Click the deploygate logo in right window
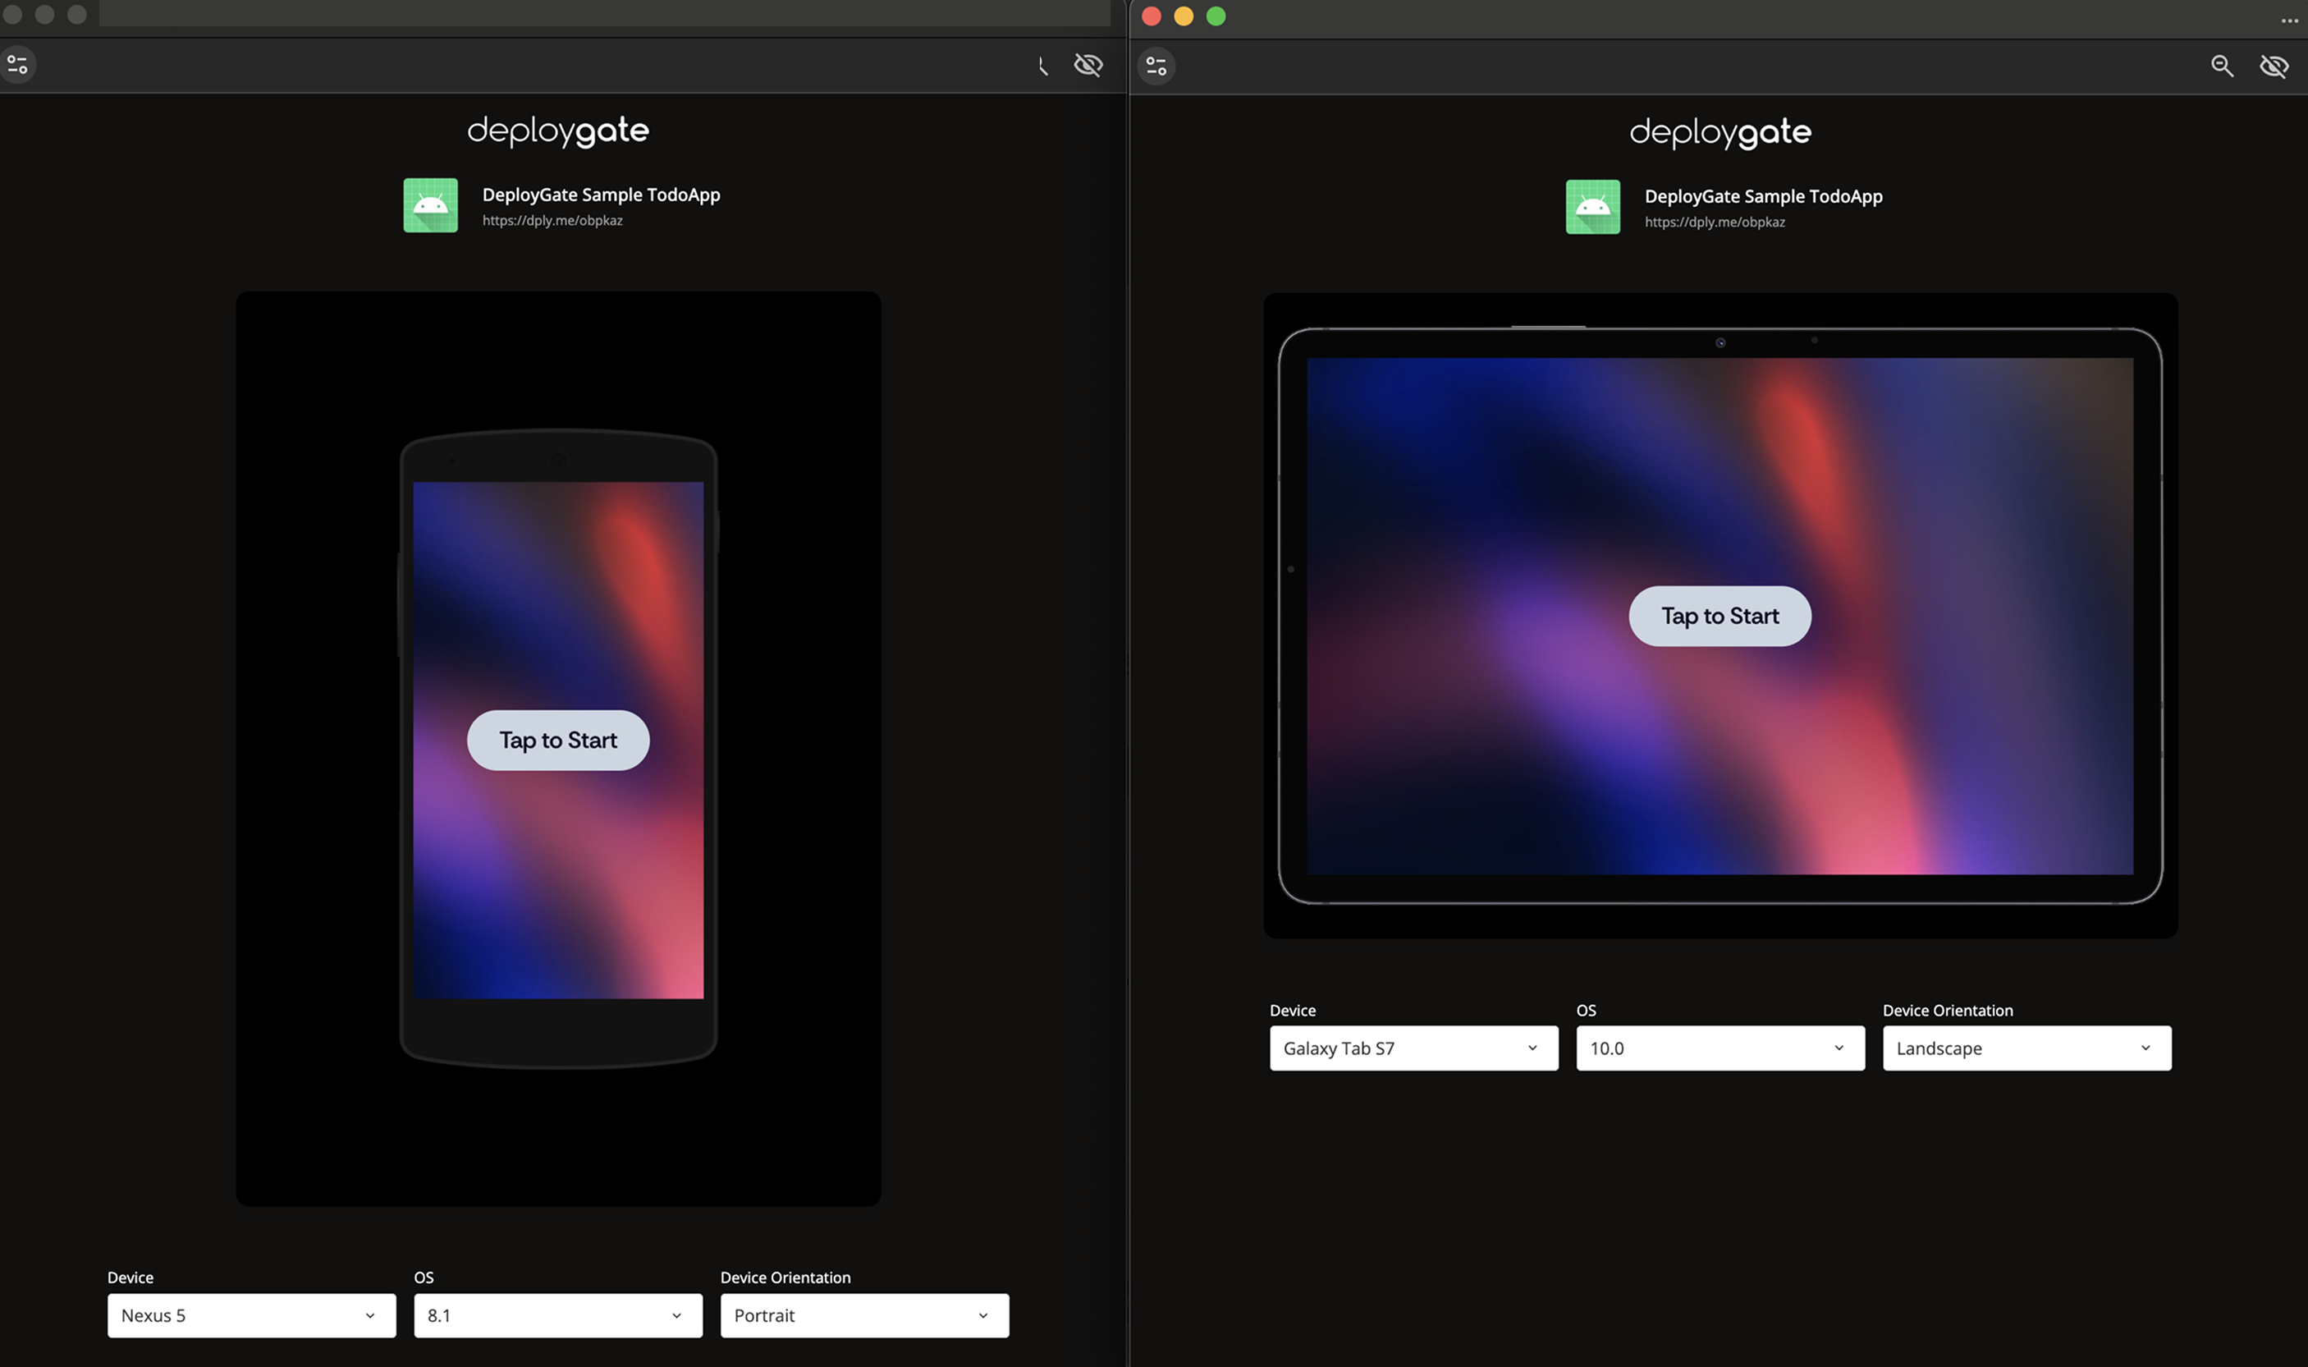The image size is (2308, 1367). 1720,133
